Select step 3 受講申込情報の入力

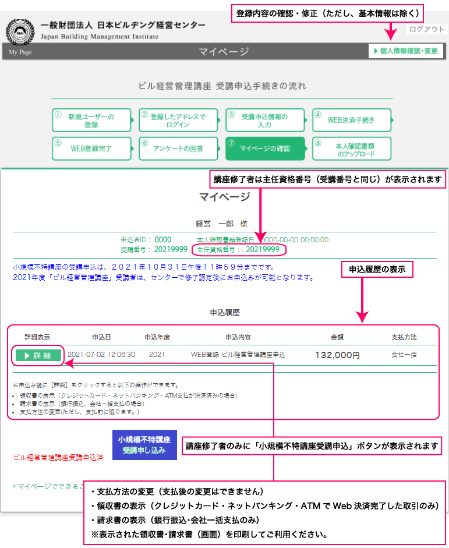(265, 120)
